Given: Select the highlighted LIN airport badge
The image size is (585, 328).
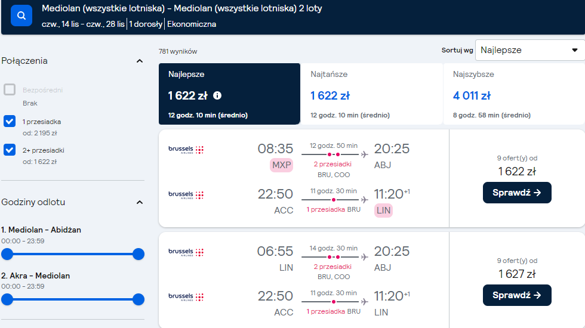Looking at the screenshot, I should (x=383, y=210).
